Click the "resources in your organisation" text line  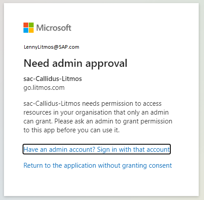click(96, 112)
